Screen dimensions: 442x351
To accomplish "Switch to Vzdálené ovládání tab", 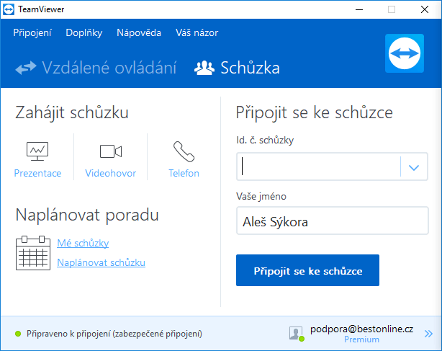I will [96, 68].
